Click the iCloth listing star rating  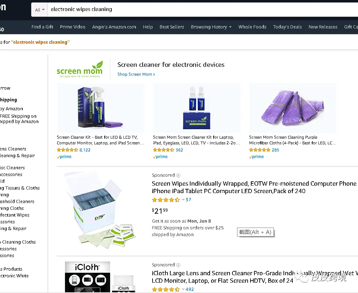[166, 289]
